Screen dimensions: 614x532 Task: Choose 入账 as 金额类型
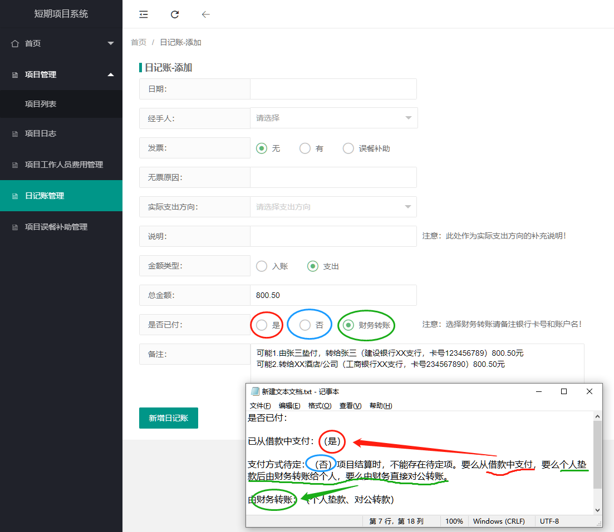pyautogui.click(x=262, y=266)
